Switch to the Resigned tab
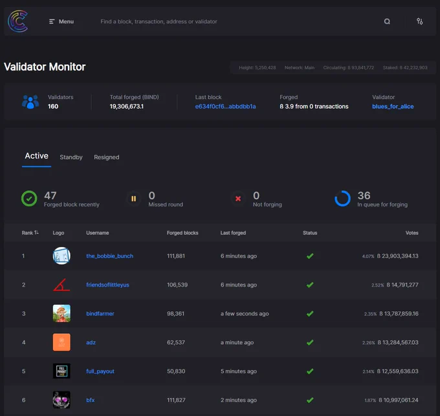The image size is (440, 416). (107, 157)
